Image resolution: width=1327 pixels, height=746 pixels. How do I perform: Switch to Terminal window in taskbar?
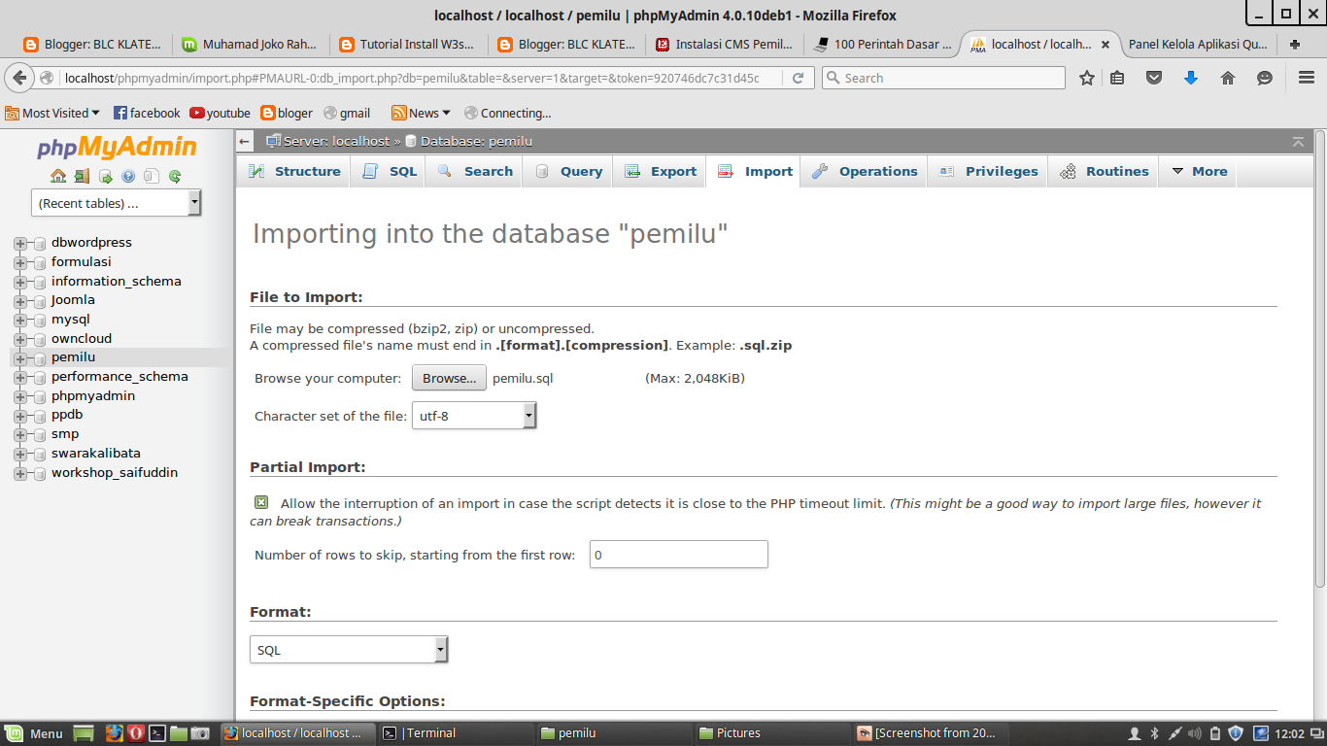click(x=454, y=733)
